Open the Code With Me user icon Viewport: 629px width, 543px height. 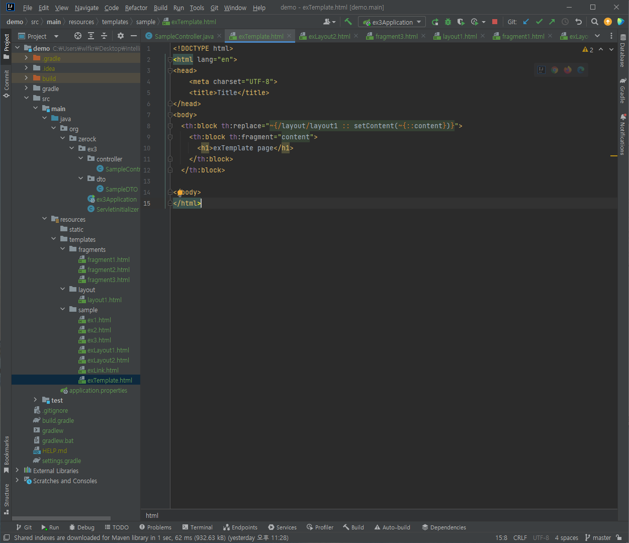[329, 22]
